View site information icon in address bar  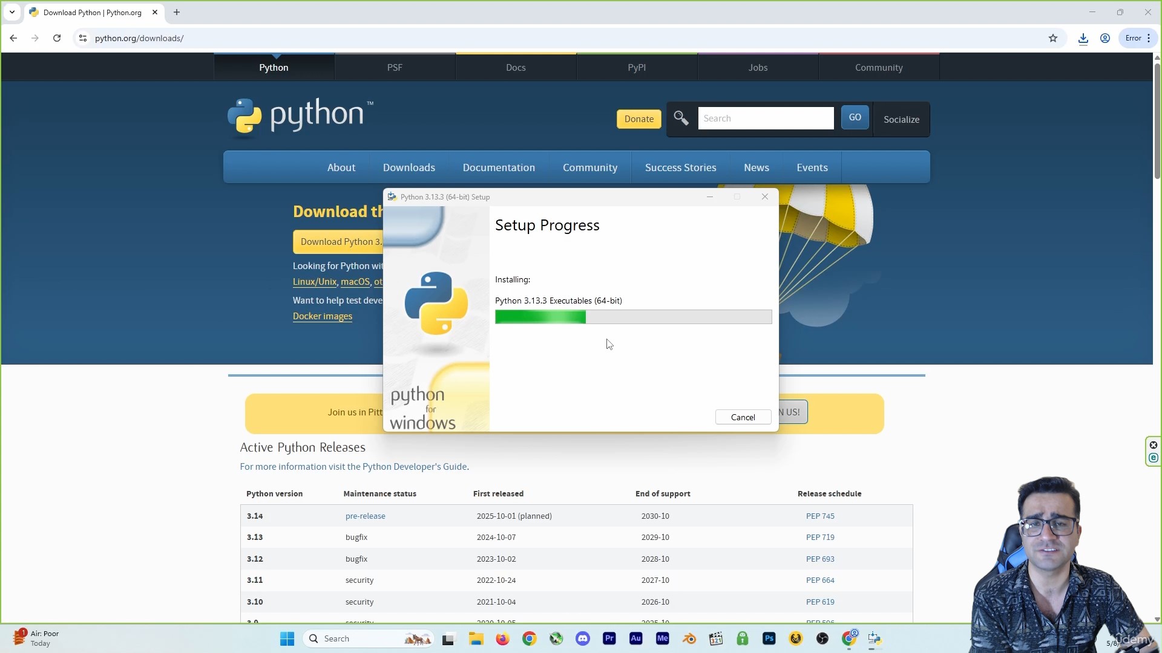[83, 38]
